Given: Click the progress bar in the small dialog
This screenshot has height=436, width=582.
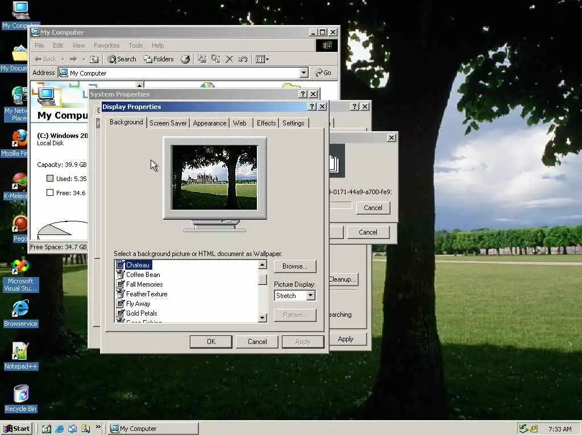Looking at the screenshot, I should point(340,205).
